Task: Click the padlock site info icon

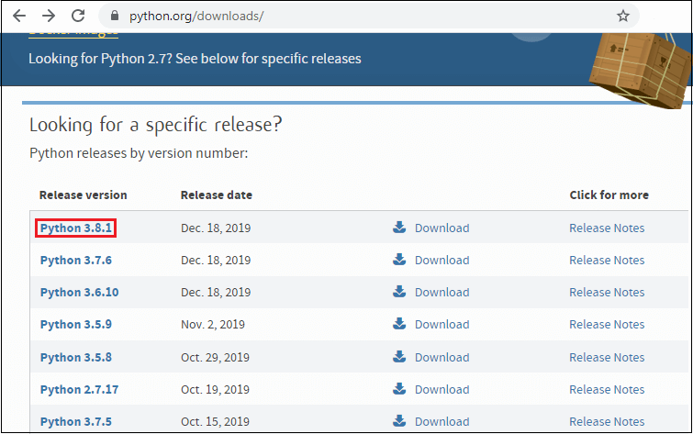Action: click(115, 17)
